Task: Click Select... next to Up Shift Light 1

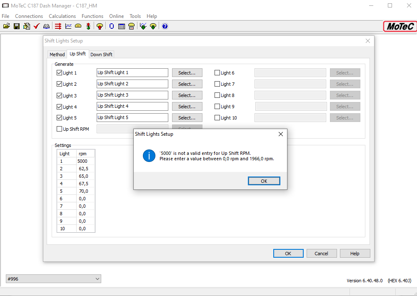Action: click(187, 73)
